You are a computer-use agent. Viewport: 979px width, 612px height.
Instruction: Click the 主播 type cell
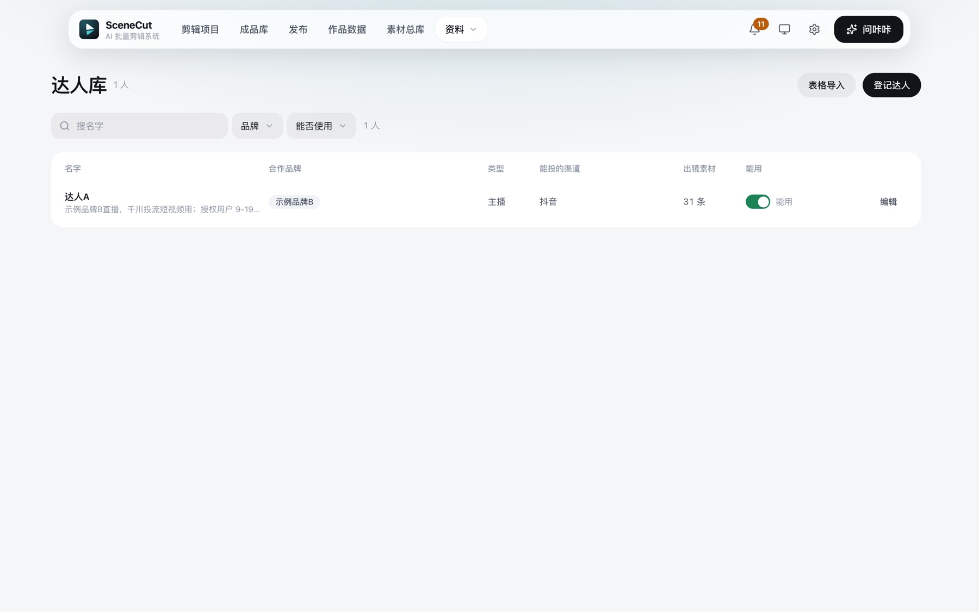tap(497, 202)
